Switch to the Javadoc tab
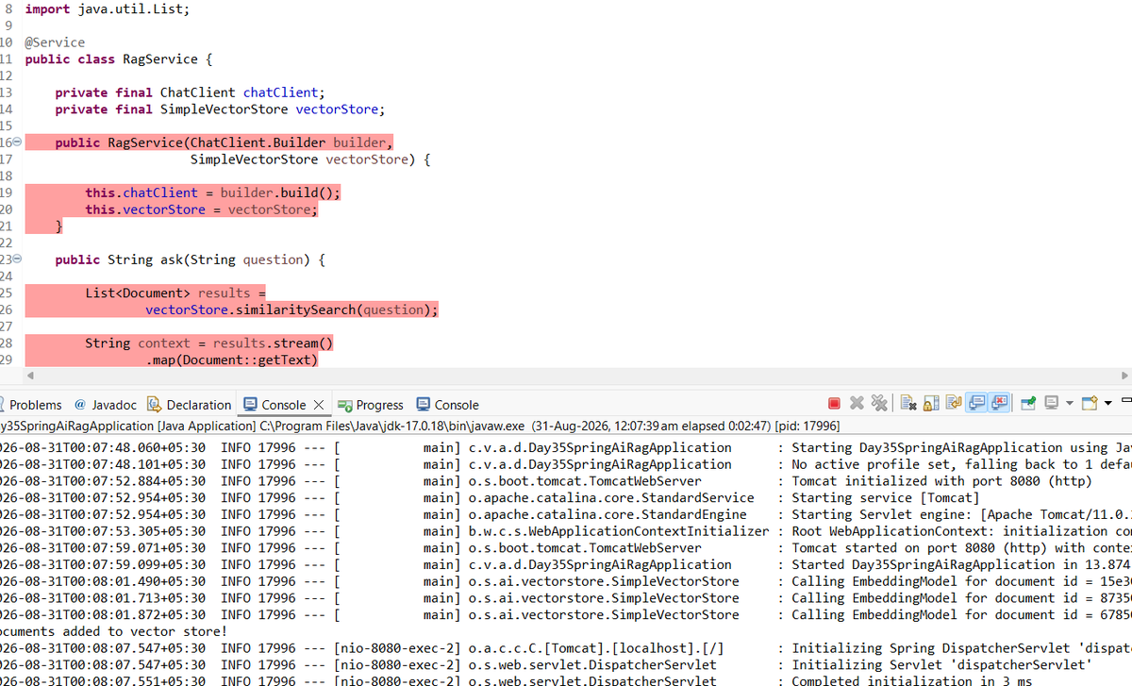 pos(105,405)
